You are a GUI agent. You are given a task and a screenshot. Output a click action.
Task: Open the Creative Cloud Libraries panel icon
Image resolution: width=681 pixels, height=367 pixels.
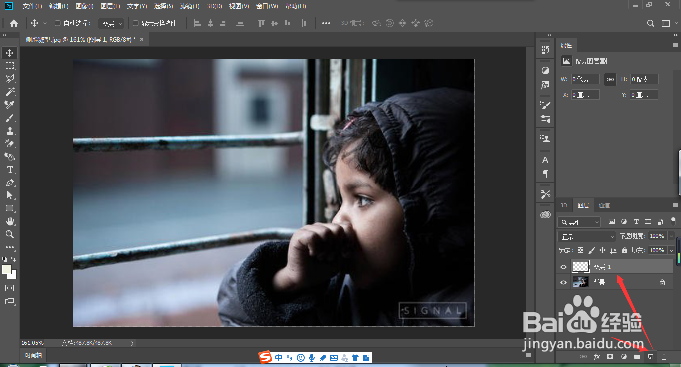pos(545,215)
